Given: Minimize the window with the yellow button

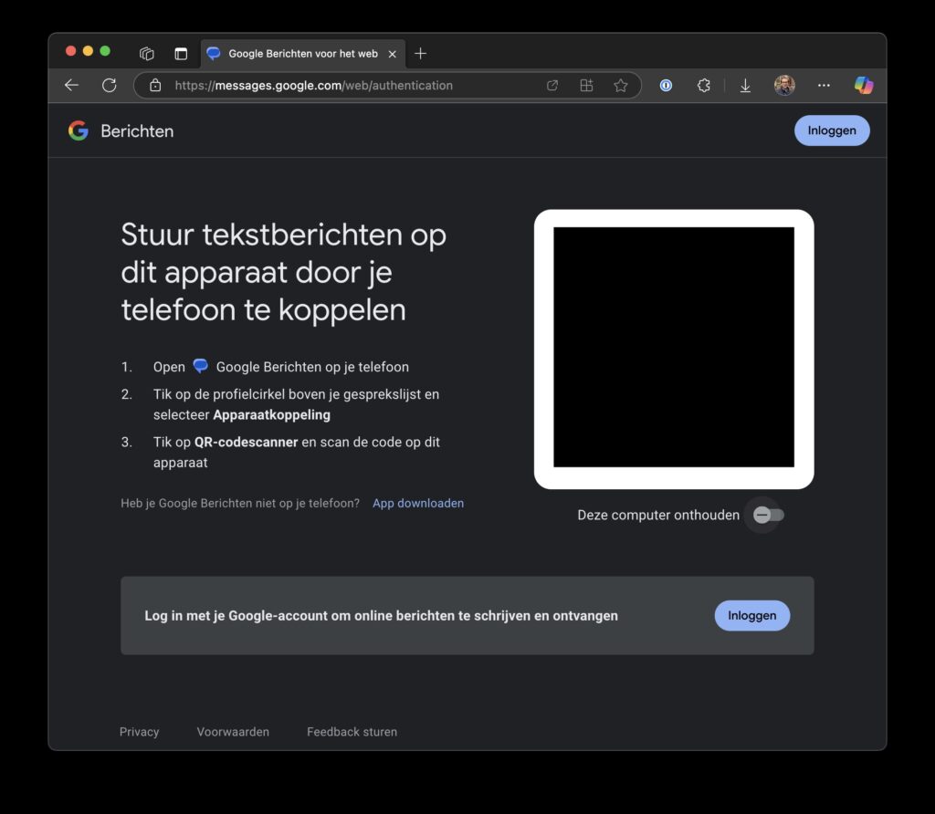Looking at the screenshot, I should [x=88, y=51].
